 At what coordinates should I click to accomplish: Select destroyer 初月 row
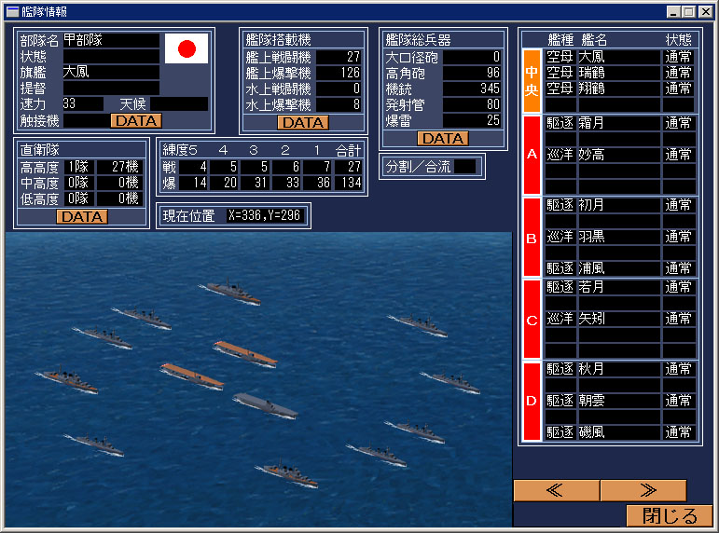[620, 205]
